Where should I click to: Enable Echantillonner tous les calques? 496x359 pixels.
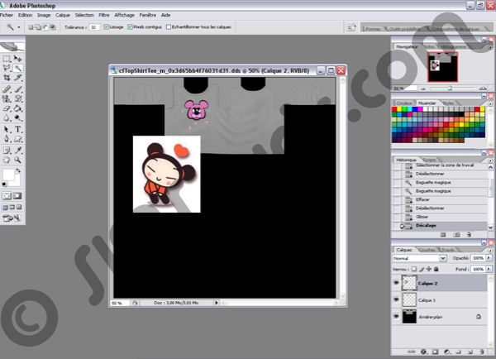tap(169, 27)
